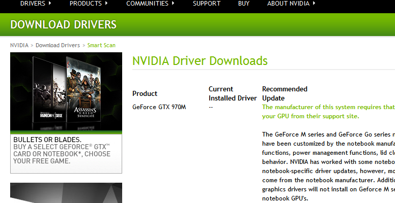395x203 pixels.
Task: Click the Smart Scan breadcrumb
Action: (101, 45)
